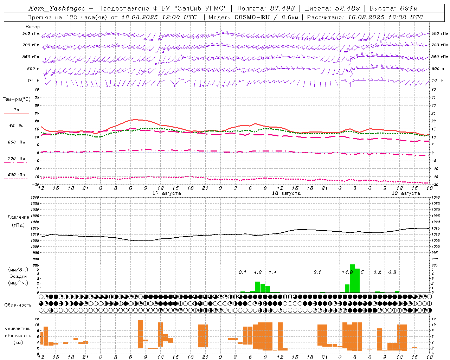Click the '(мм/3ч.)' unit label
This screenshot has height=360, width=450.
(x=18, y=270)
